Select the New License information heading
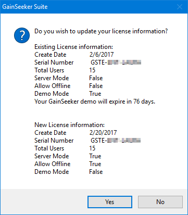188x215 pixels. (69, 125)
